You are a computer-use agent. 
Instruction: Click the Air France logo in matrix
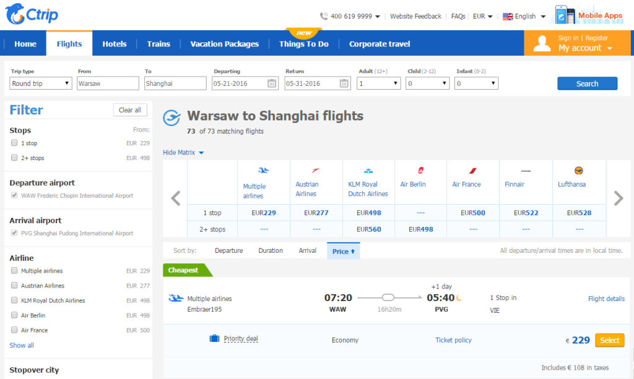[x=472, y=170]
